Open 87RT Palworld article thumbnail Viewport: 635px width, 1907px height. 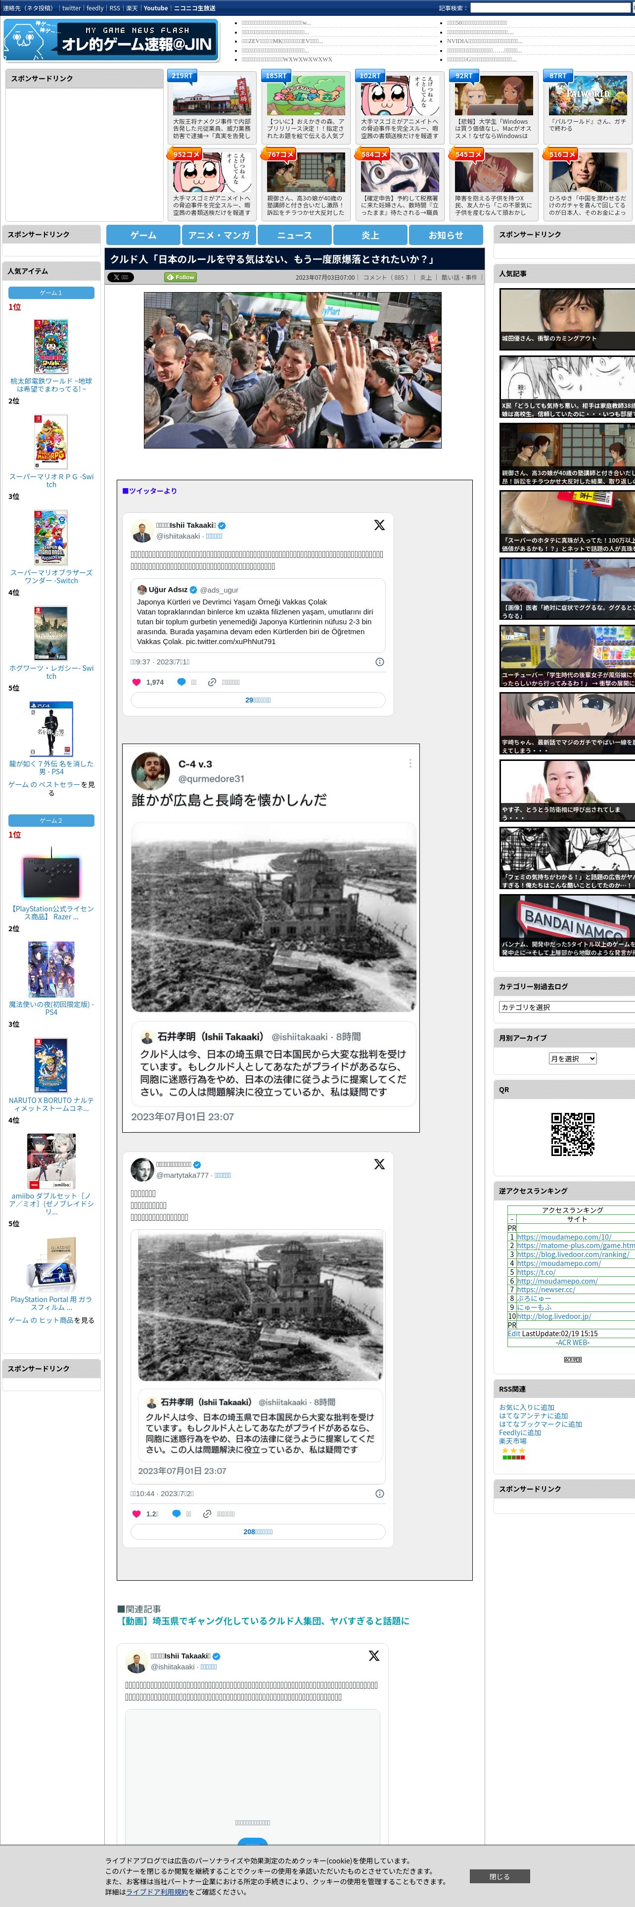pyautogui.click(x=588, y=95)
